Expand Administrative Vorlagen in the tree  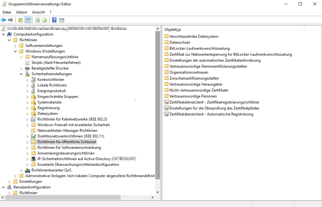pyautogui.click(x=15, y=176)
